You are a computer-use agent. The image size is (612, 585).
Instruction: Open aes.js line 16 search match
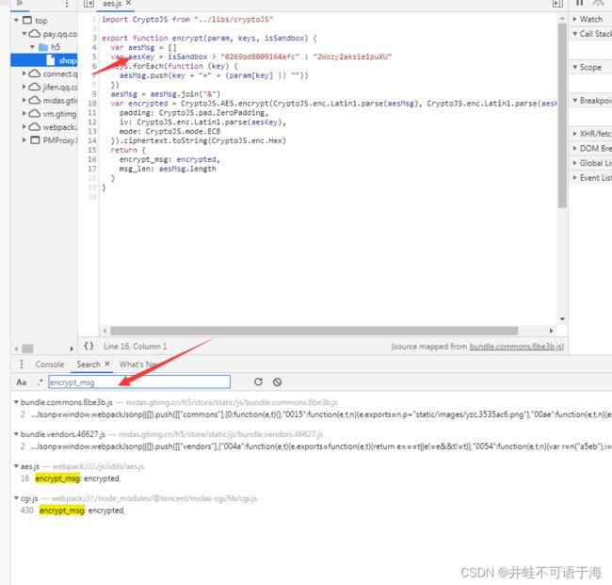(x=77, y=479)
